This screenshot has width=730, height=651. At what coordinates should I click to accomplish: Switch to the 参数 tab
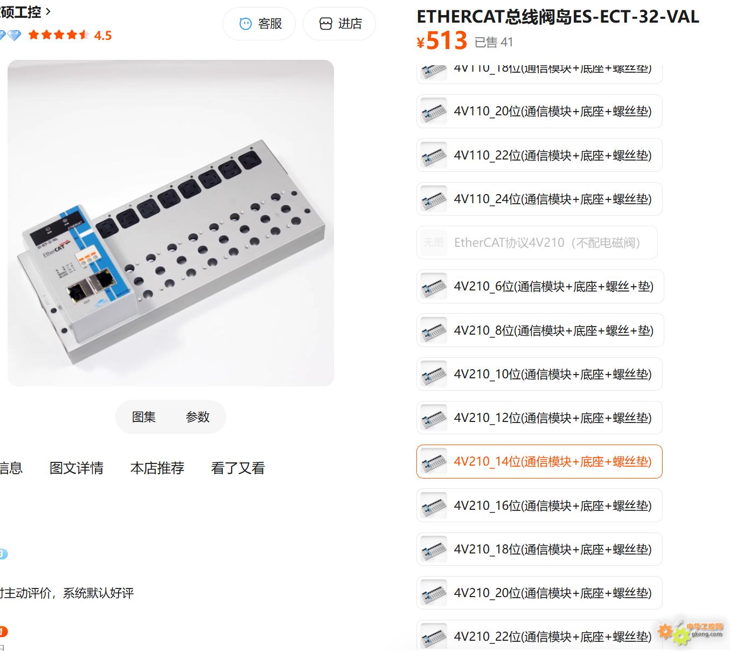[198, 417]
